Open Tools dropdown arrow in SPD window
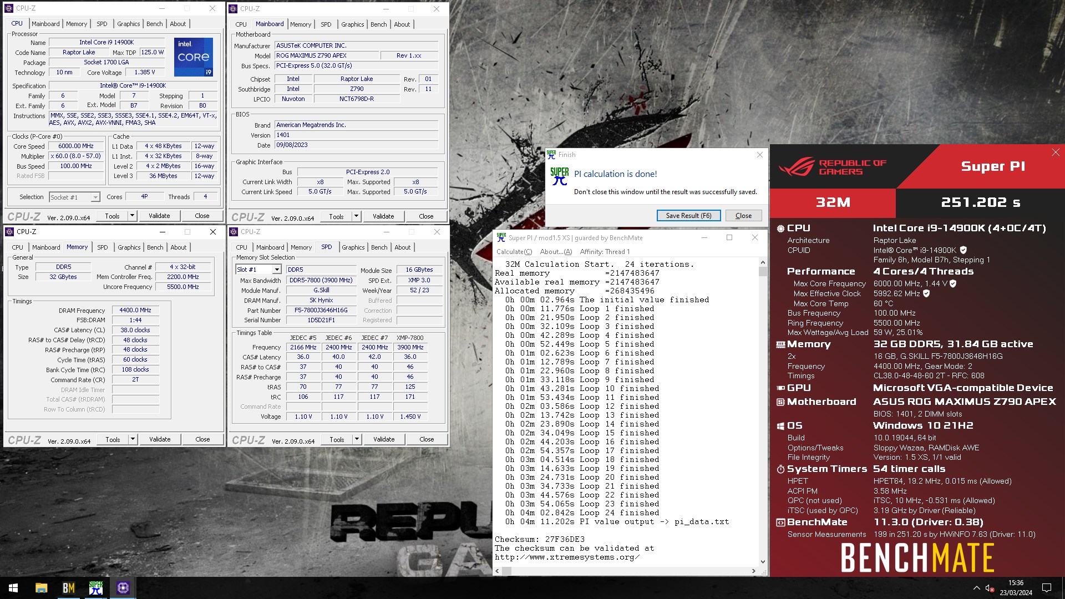Screen dimensions: 1065x599 pos(357,439)
